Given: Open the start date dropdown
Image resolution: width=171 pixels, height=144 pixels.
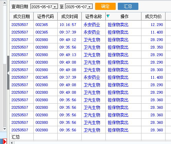Looking at the screenshot, I should point(55,7).
